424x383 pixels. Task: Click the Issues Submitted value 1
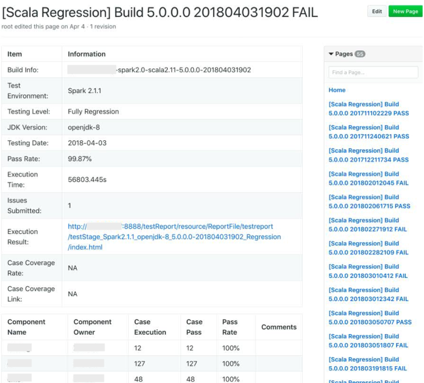[69, 205]
